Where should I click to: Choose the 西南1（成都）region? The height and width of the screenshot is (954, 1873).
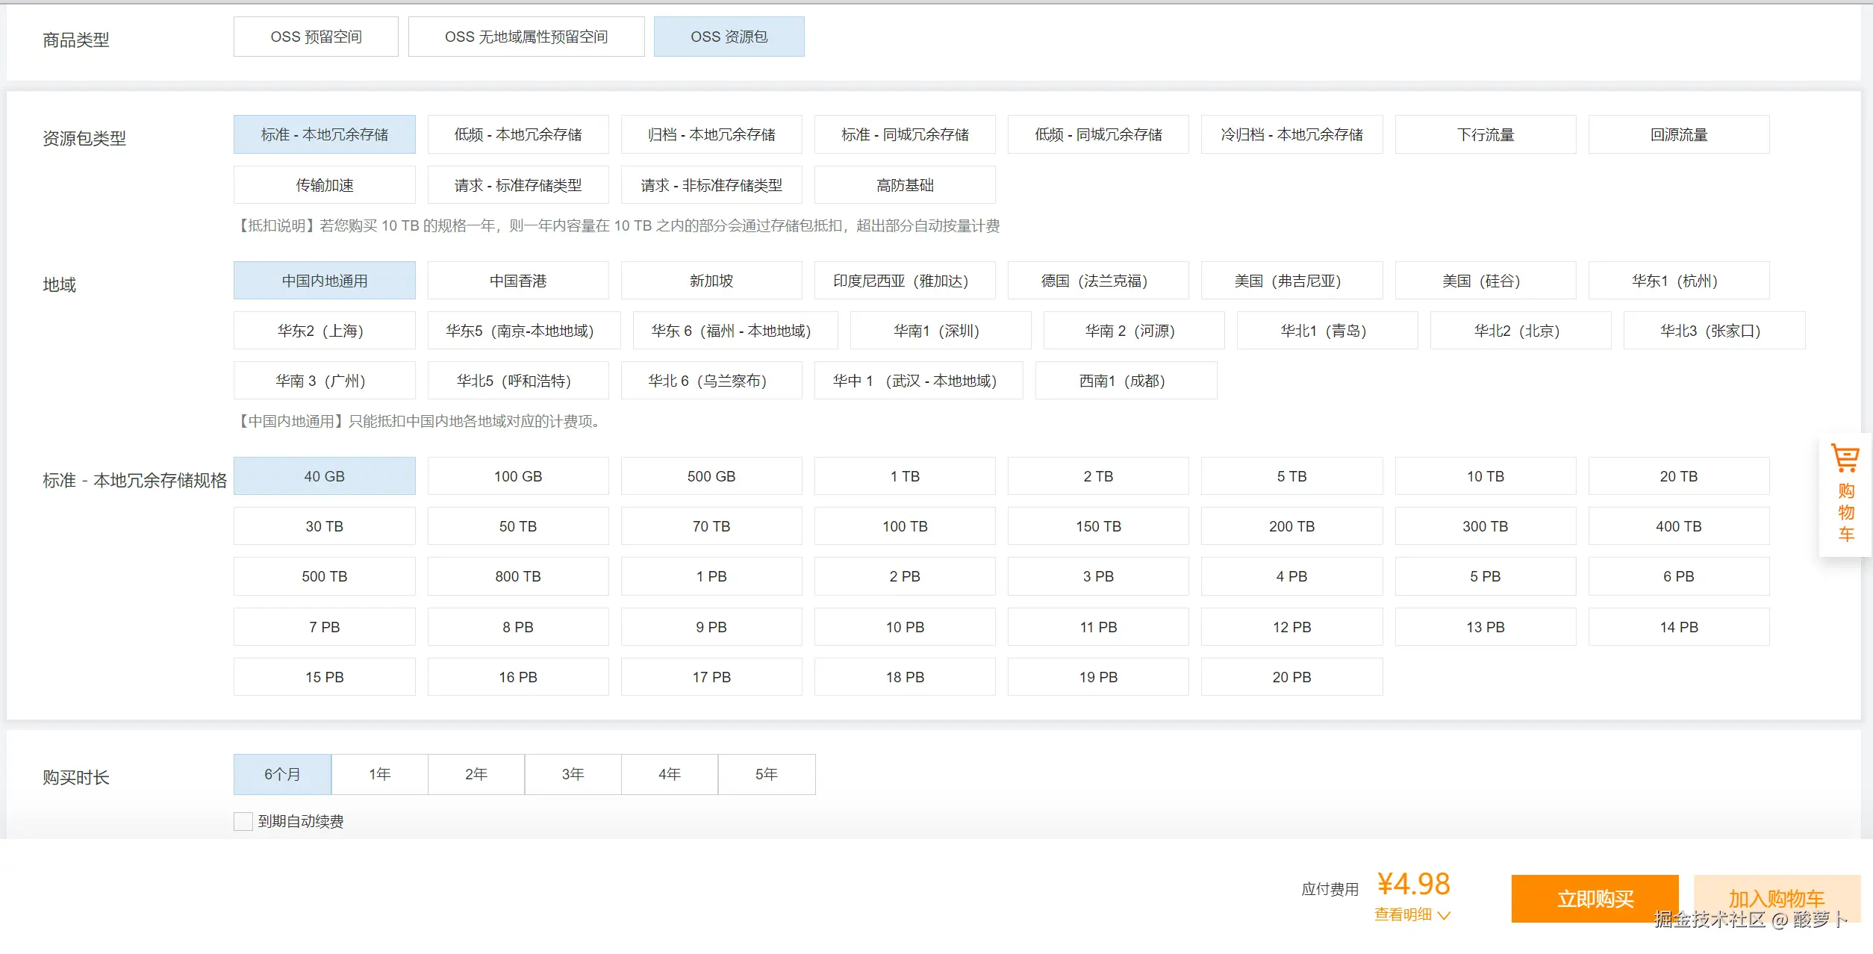(x=1125, y=381)
